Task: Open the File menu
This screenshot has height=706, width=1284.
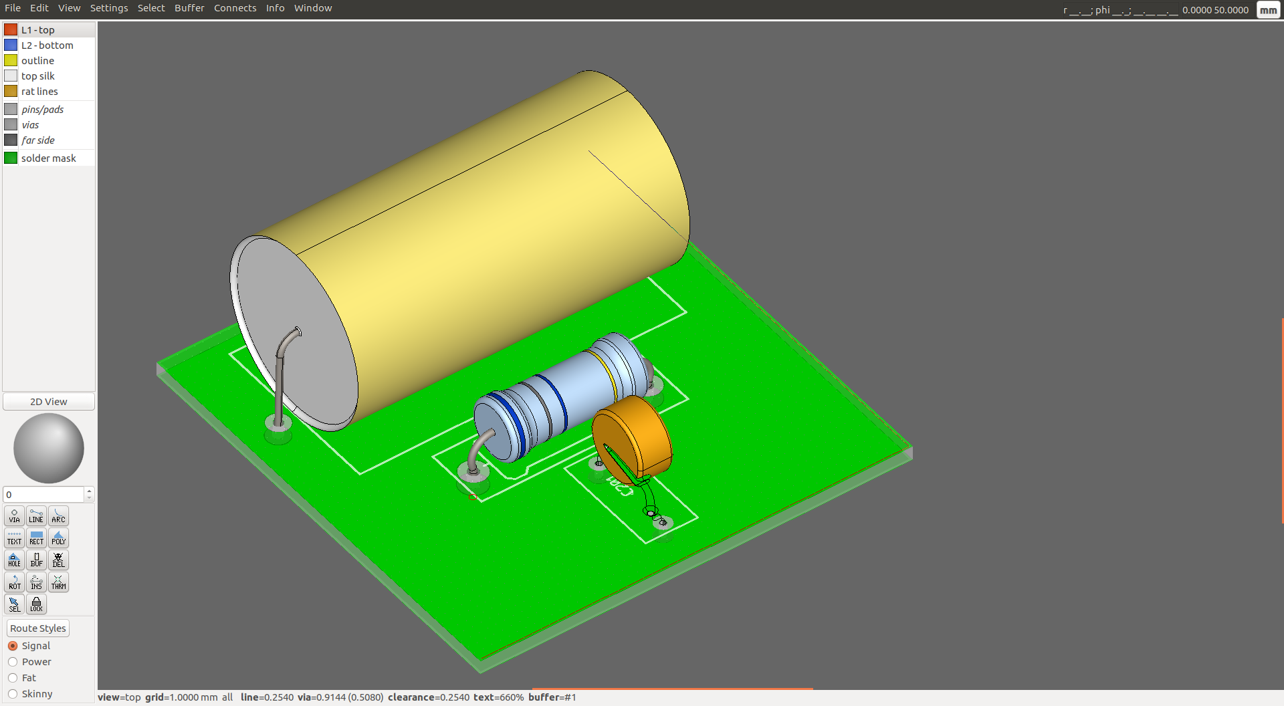Action: click(x=13, y=8)
